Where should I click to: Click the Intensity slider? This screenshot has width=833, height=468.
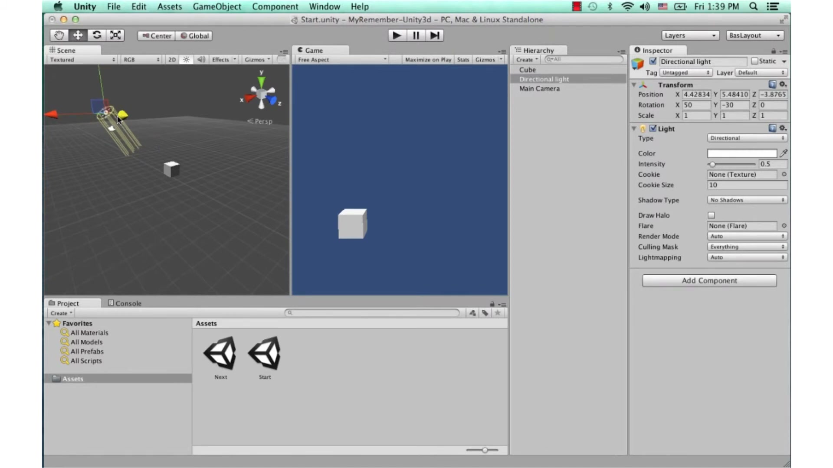731,164
